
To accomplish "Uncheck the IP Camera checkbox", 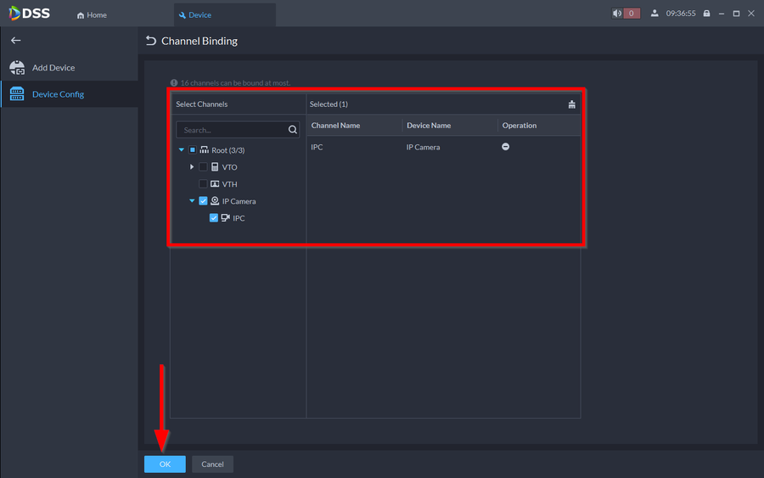I will [x=203, y=201].
